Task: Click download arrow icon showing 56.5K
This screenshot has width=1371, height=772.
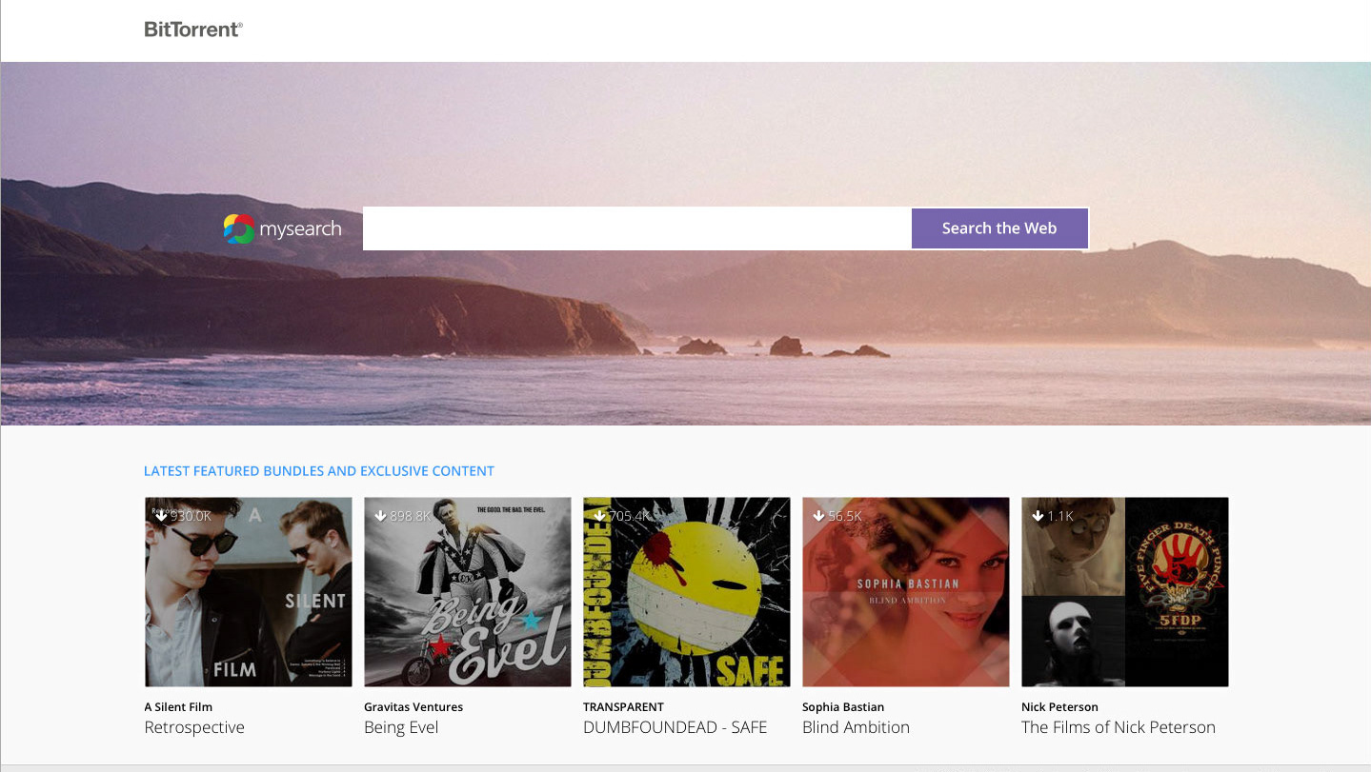Action: (818, 516)
